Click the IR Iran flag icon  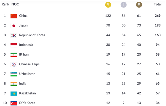tap(14, 55)
